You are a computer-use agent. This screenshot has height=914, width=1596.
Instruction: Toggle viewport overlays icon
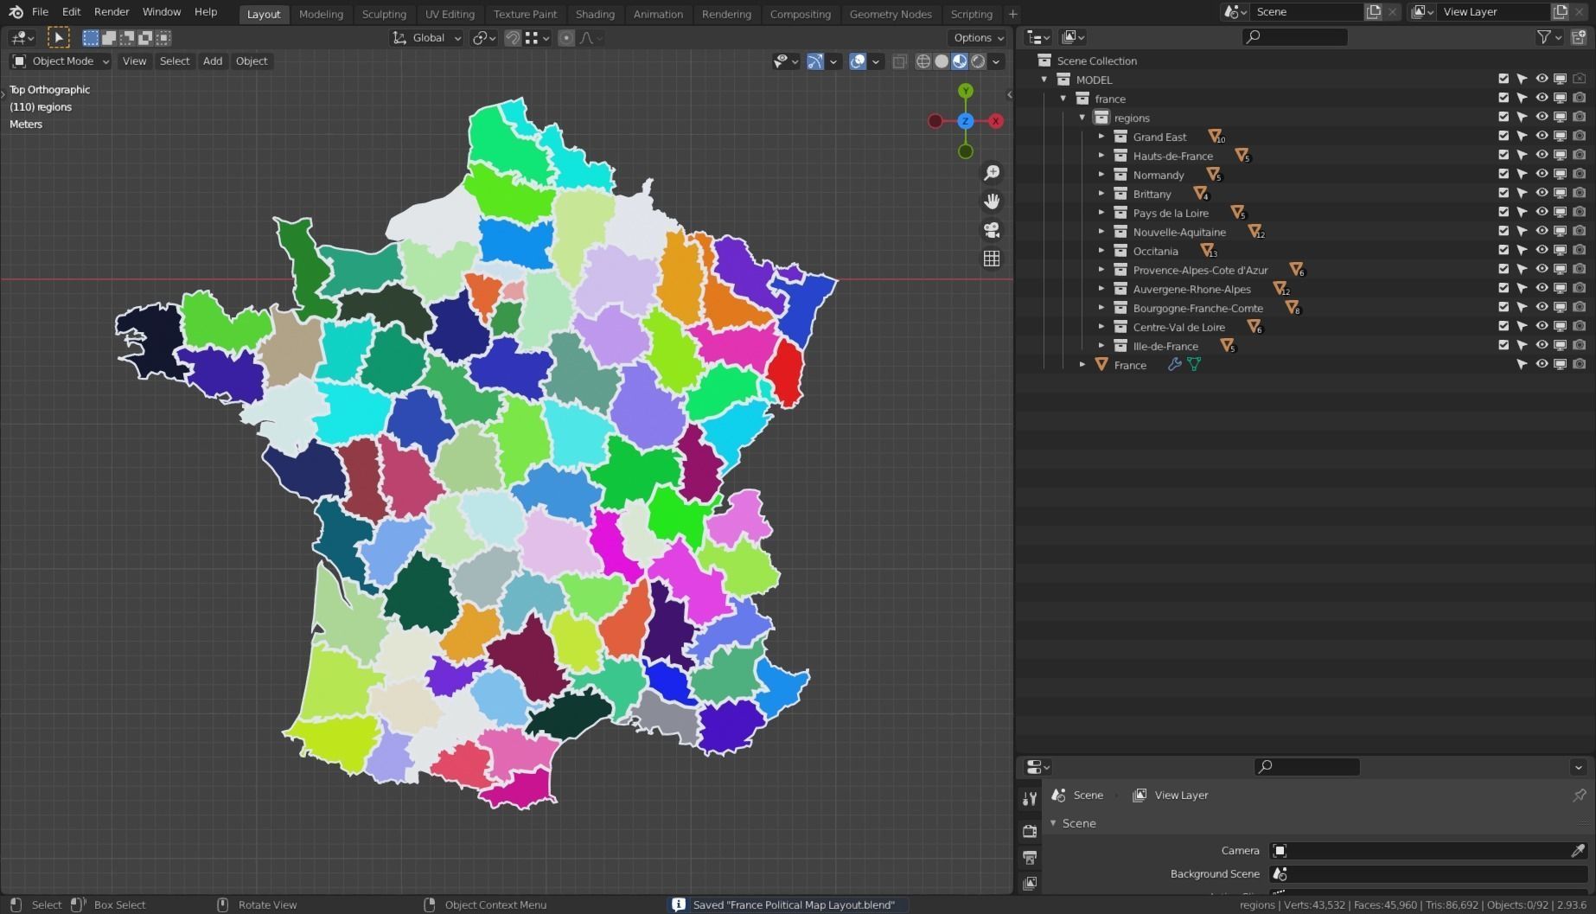click(x=858, y=61)
